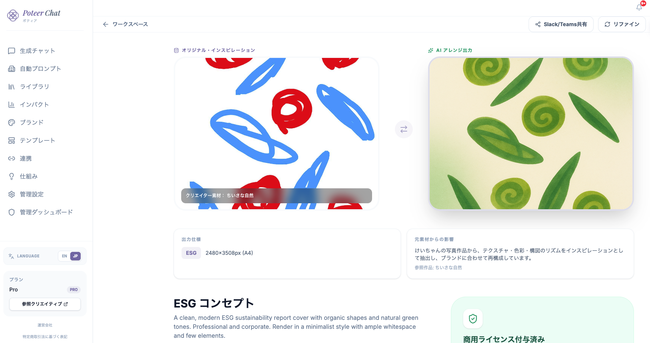Click the swap arrows between the two images

[404, 129]
